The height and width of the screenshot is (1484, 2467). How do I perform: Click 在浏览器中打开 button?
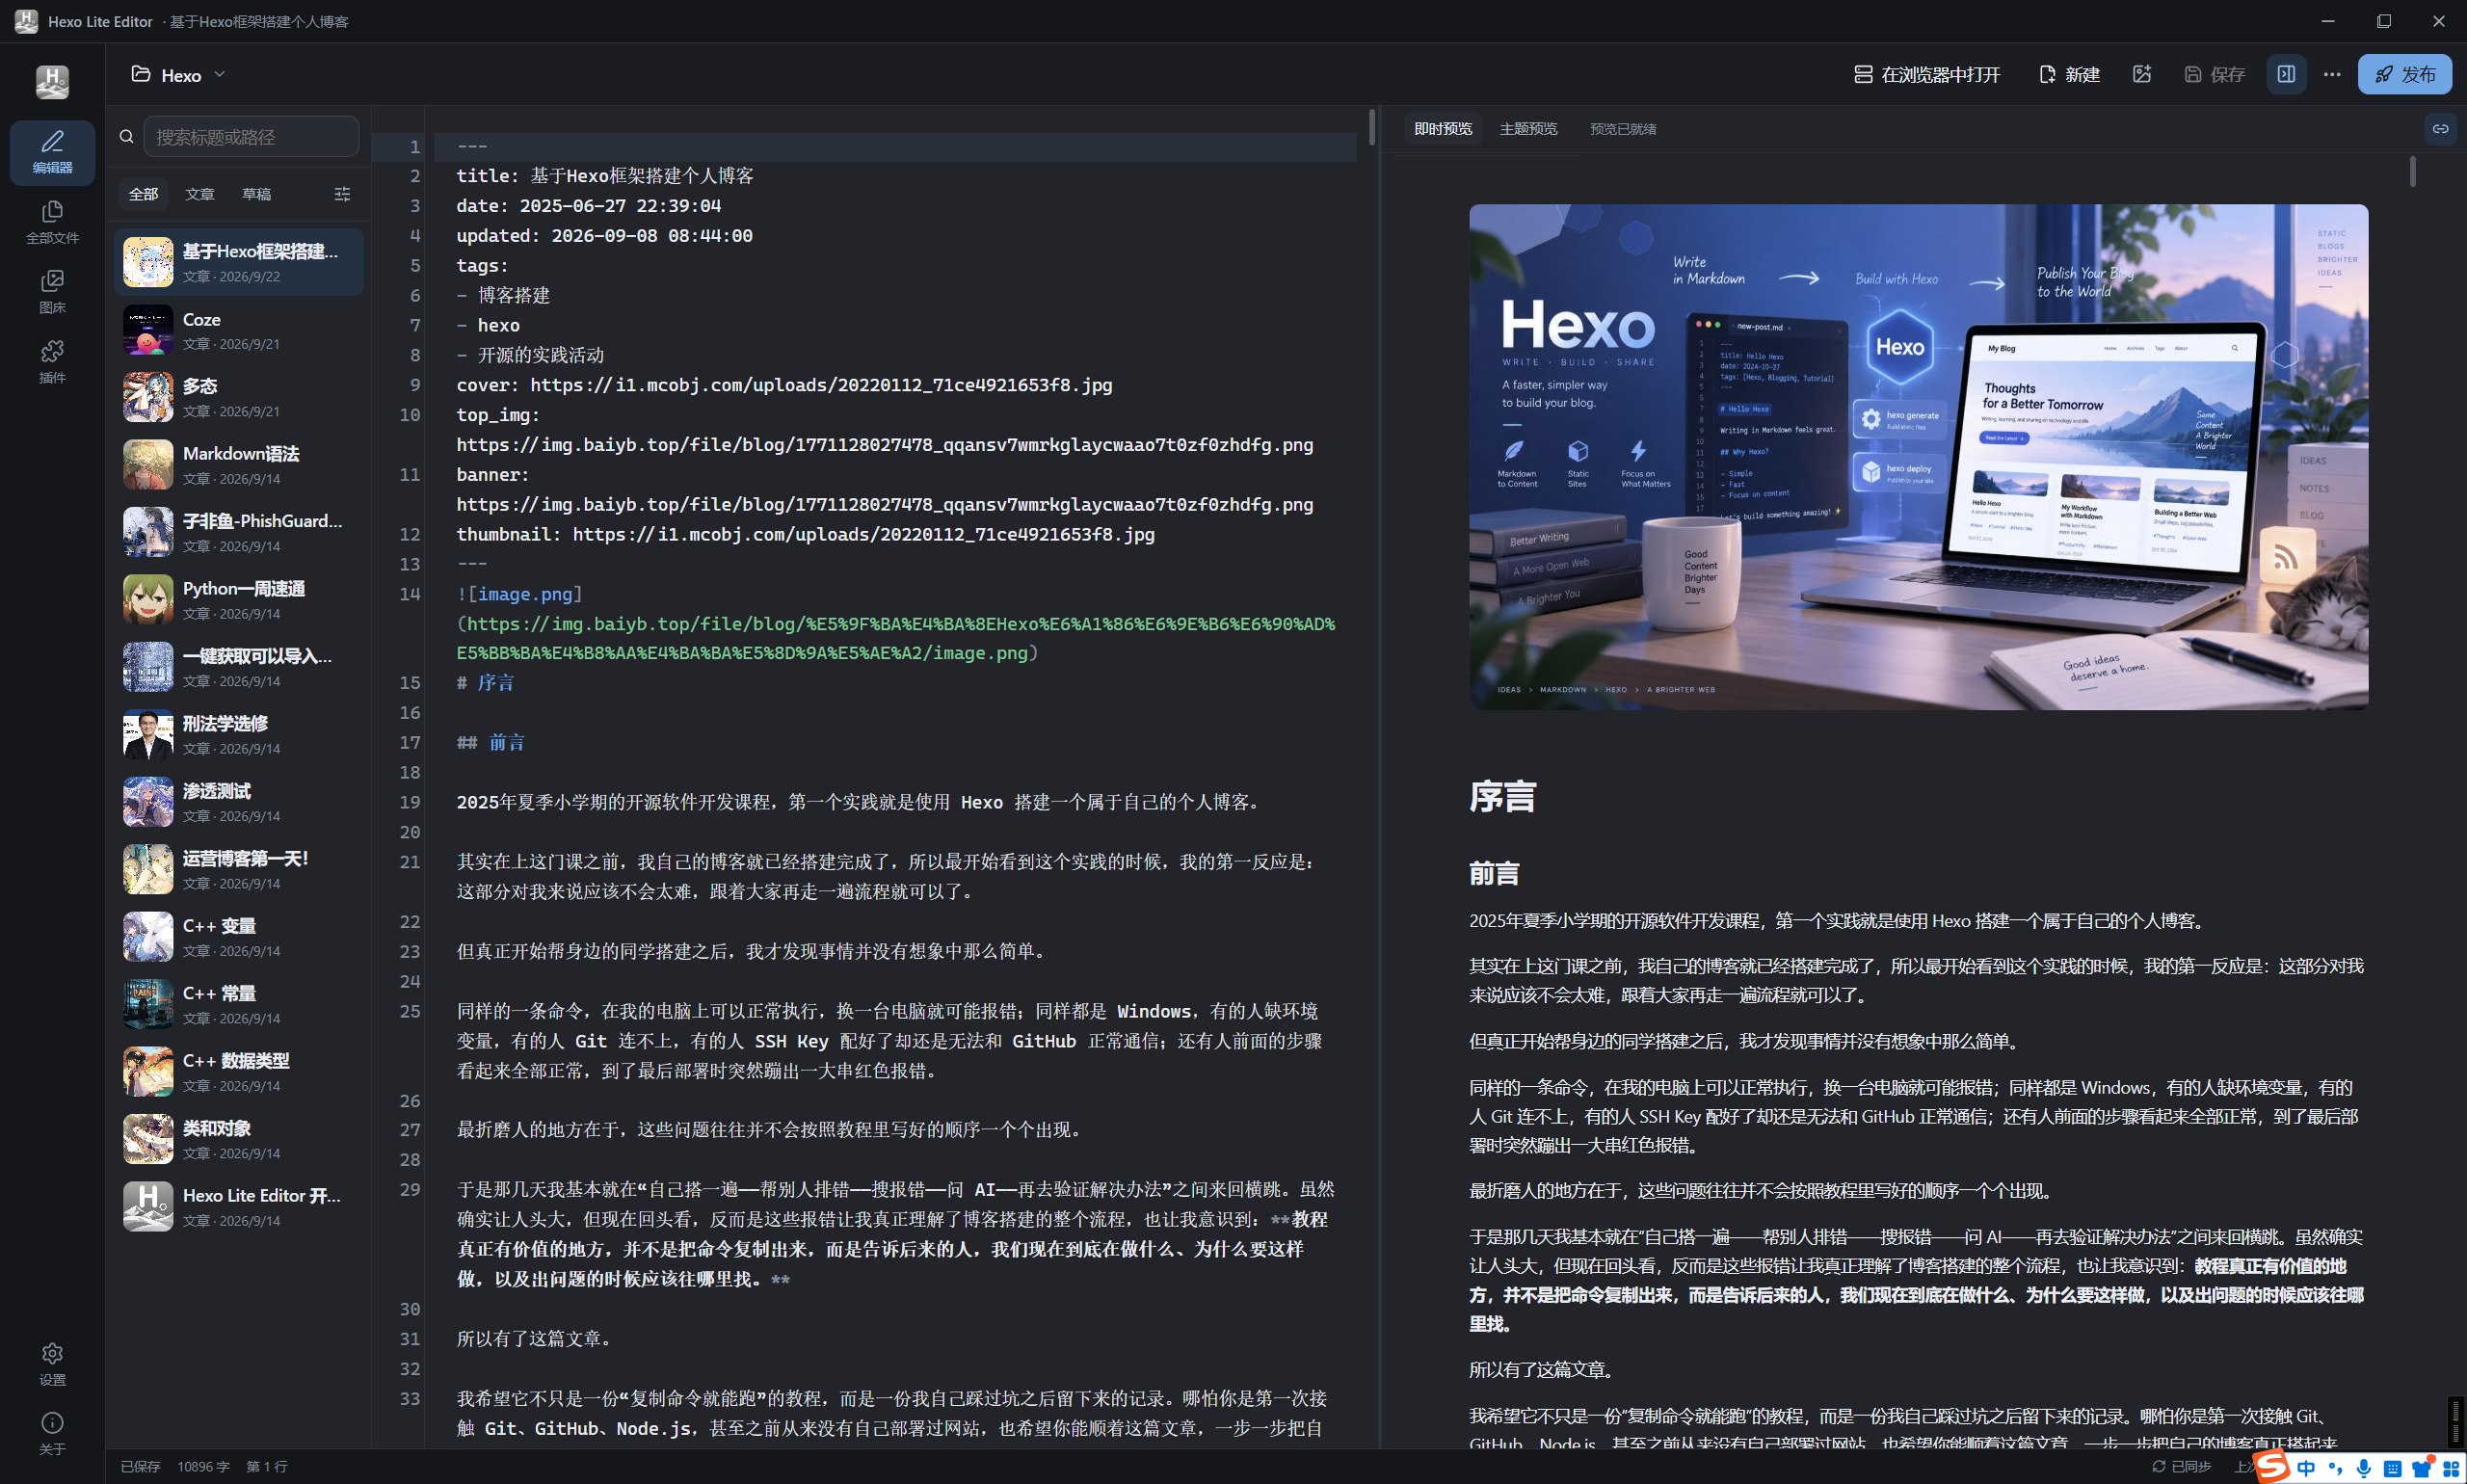click(1927, 75)
